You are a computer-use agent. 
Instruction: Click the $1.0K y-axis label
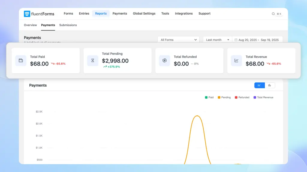[39, 148]
